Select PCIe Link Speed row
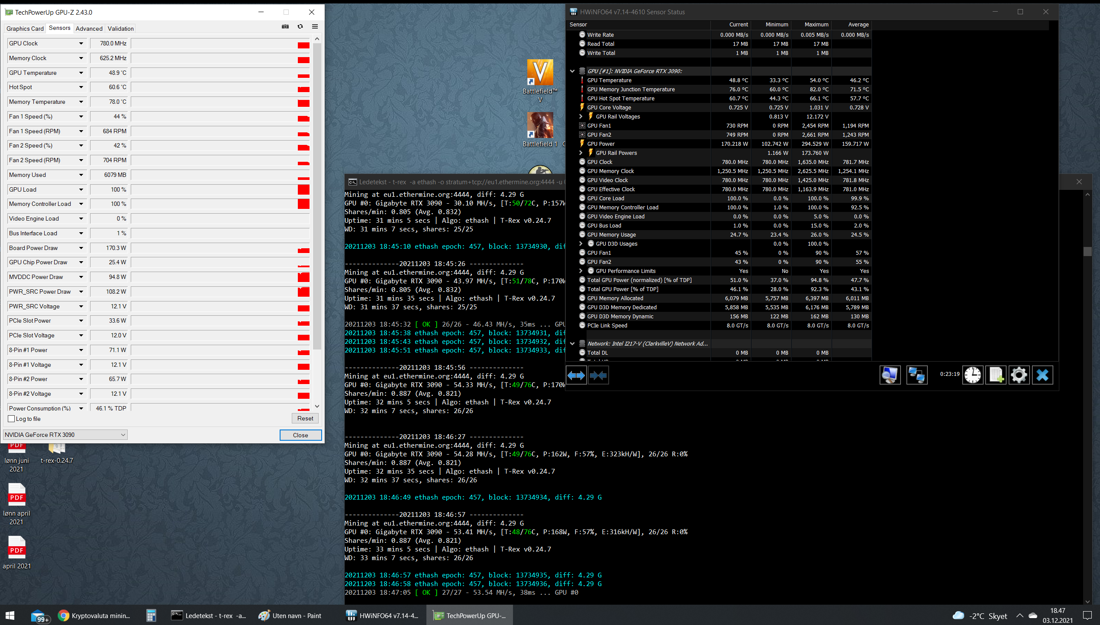 (x=719, y=325)
